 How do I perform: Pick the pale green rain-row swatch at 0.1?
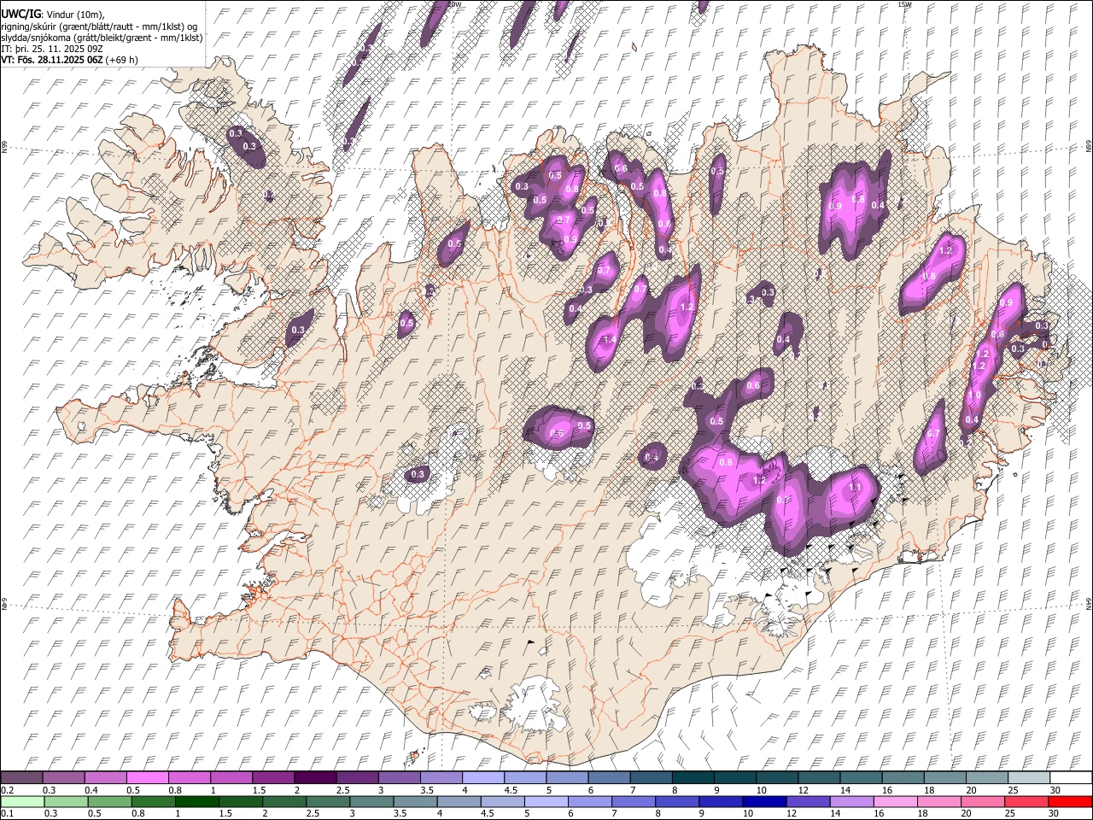[x=22, y=802]
